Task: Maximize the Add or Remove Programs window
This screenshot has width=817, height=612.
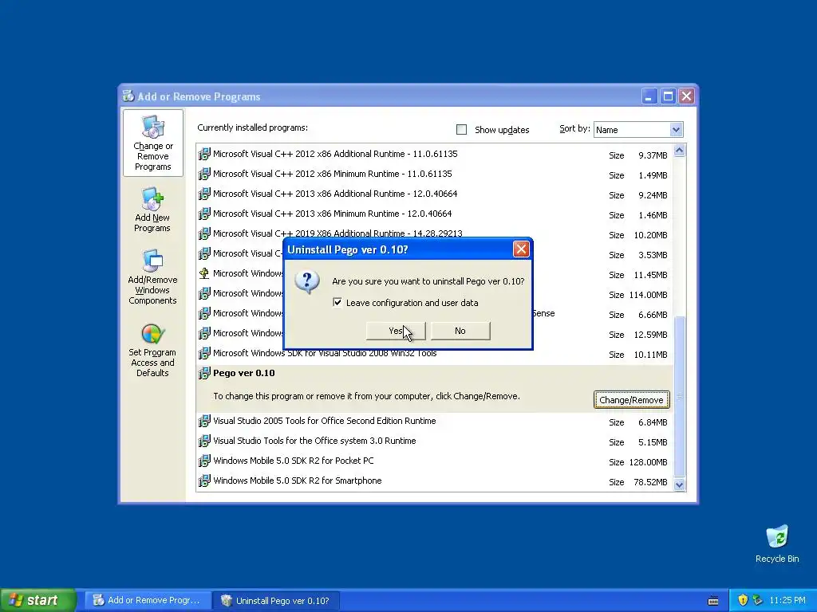Action: (x=668, y=96)
